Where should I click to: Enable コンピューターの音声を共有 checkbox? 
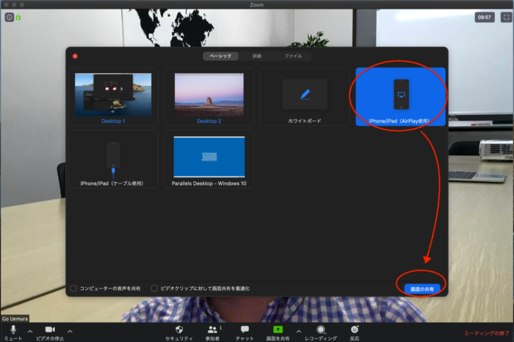pos(73,288)
